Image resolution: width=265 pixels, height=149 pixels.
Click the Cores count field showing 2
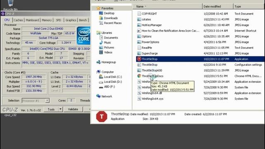click(x=71, y=101)
